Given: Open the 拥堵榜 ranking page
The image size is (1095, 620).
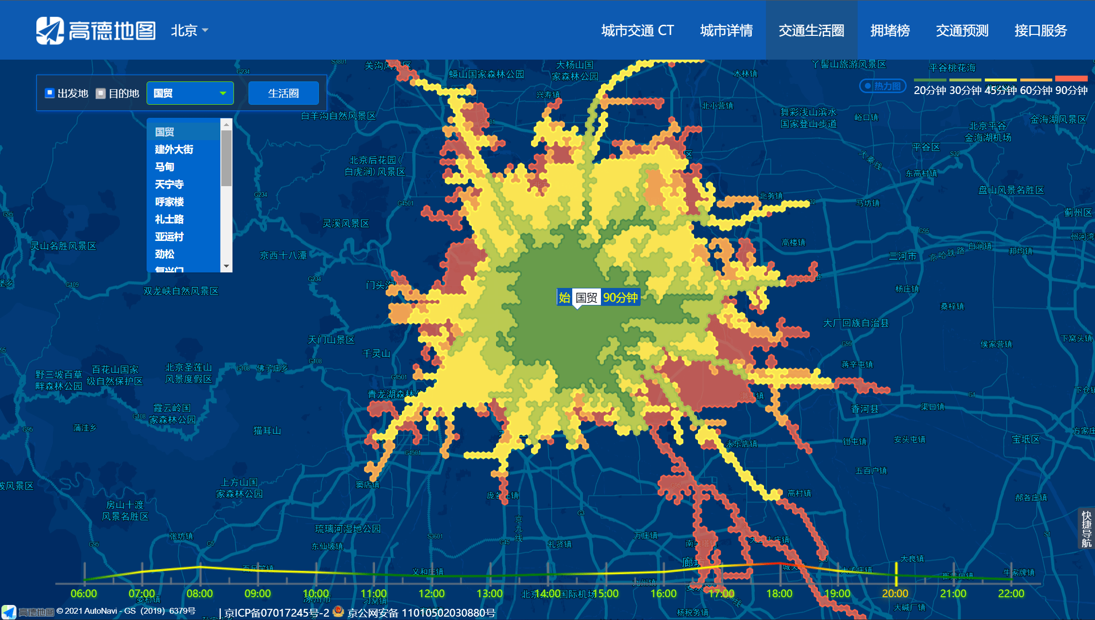Looking at the screenshot, I should click(890, 31).
